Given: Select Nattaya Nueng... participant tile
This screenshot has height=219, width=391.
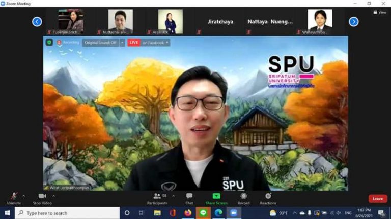Looking at the screenshot, I should pos(270,22).
